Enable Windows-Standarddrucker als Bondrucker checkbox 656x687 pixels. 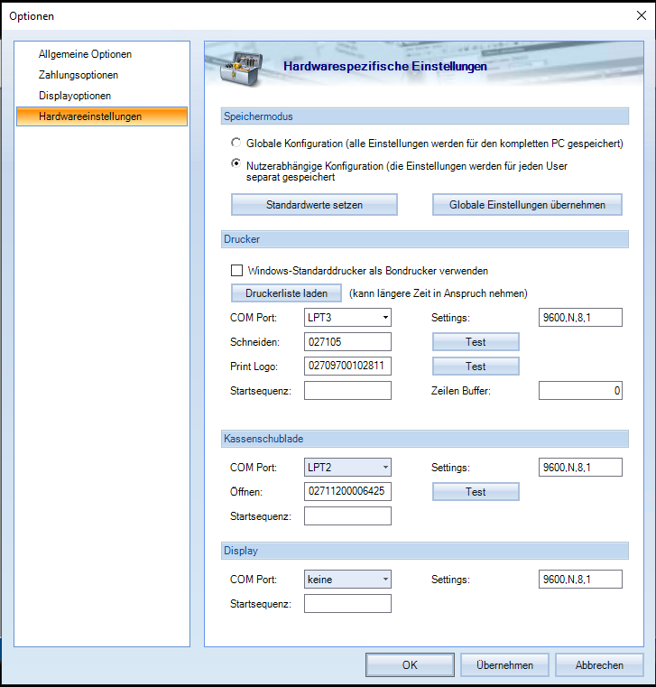[236, 270]
